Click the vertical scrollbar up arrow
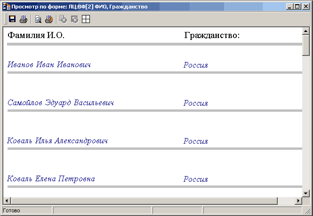This screenshot has width=313, height=216. coord(305,31)
